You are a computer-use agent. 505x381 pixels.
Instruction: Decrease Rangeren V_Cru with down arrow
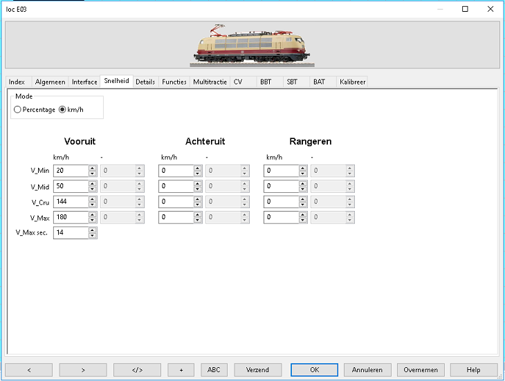(303, 205)
